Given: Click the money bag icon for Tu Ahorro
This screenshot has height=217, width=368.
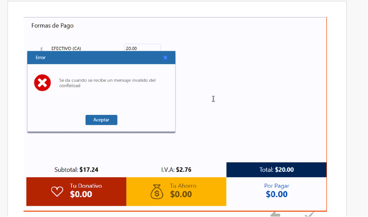Looking at the screenshot, I should point(157,191).
